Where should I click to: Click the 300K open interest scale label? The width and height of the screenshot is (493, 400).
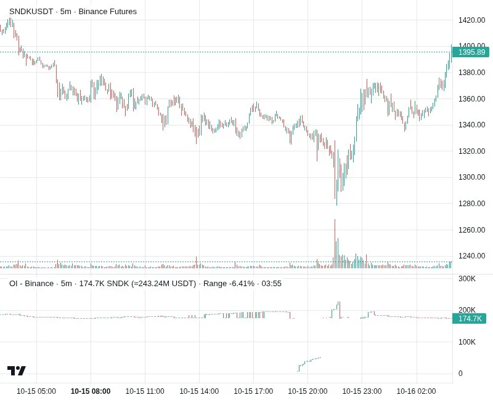[467, 279]
